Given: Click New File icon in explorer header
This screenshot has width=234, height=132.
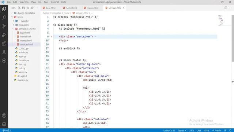Looking at the screenshot, I should coord(19,8).
